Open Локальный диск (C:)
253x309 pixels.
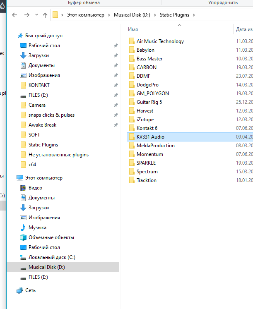point(52,257)
